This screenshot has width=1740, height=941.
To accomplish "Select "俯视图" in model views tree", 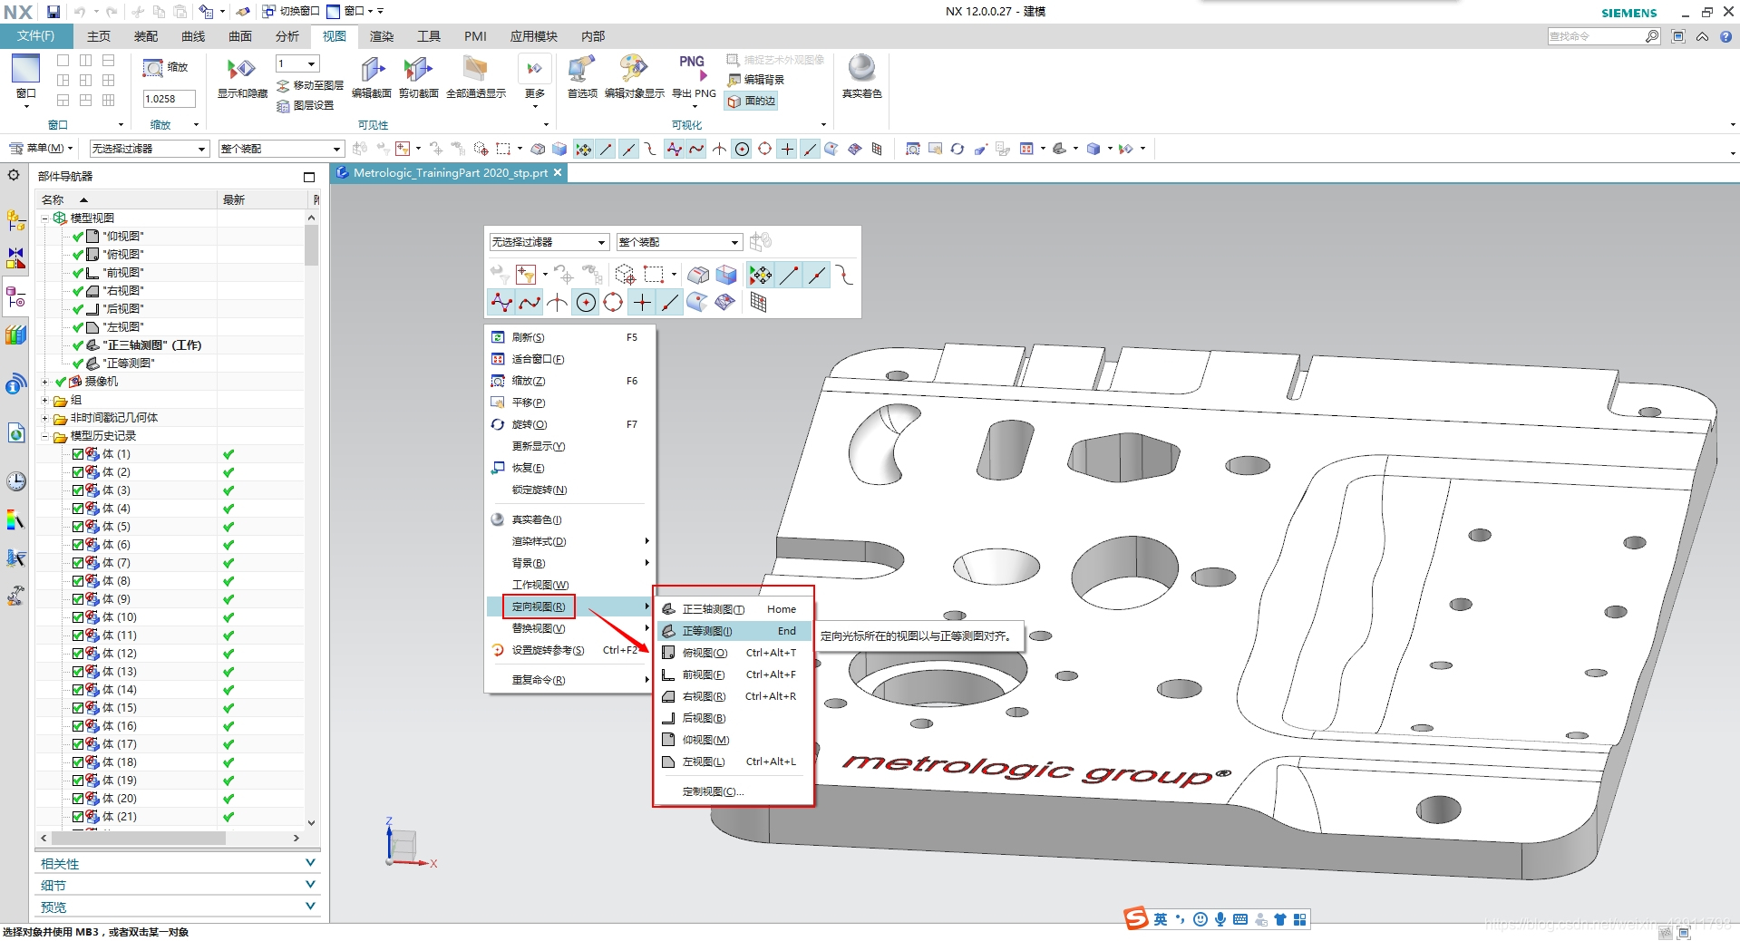I will [122, 255].
